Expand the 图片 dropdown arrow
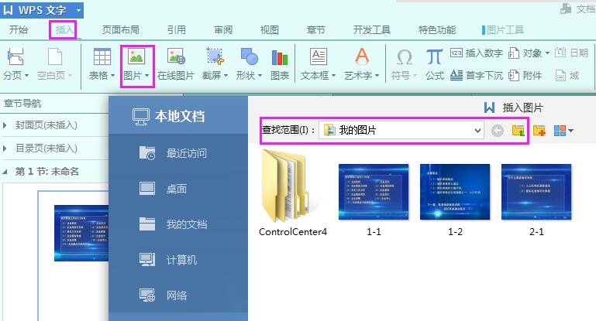This screenshot has width=596, height=321. coord(146,76)
